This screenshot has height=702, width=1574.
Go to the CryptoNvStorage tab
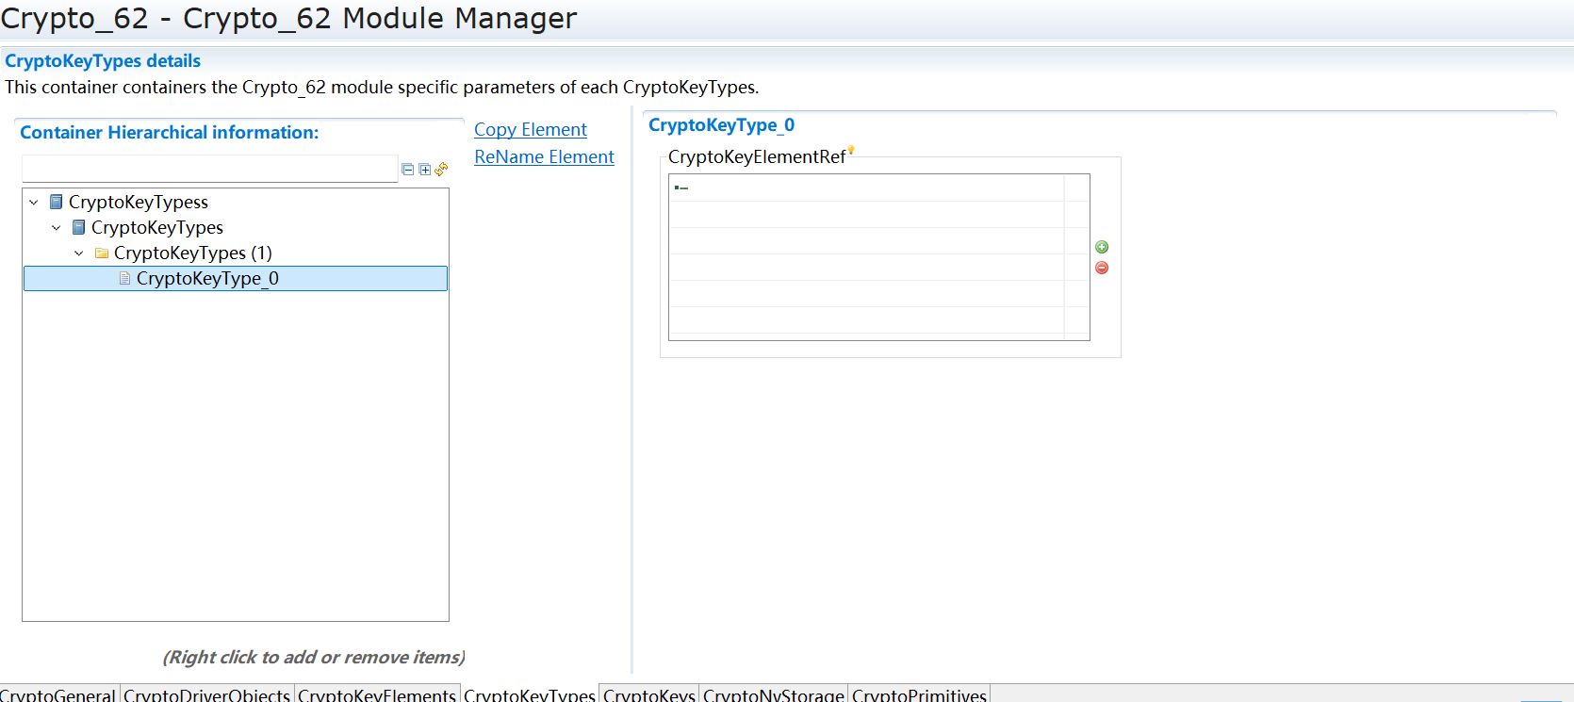(x=773, y=694)
